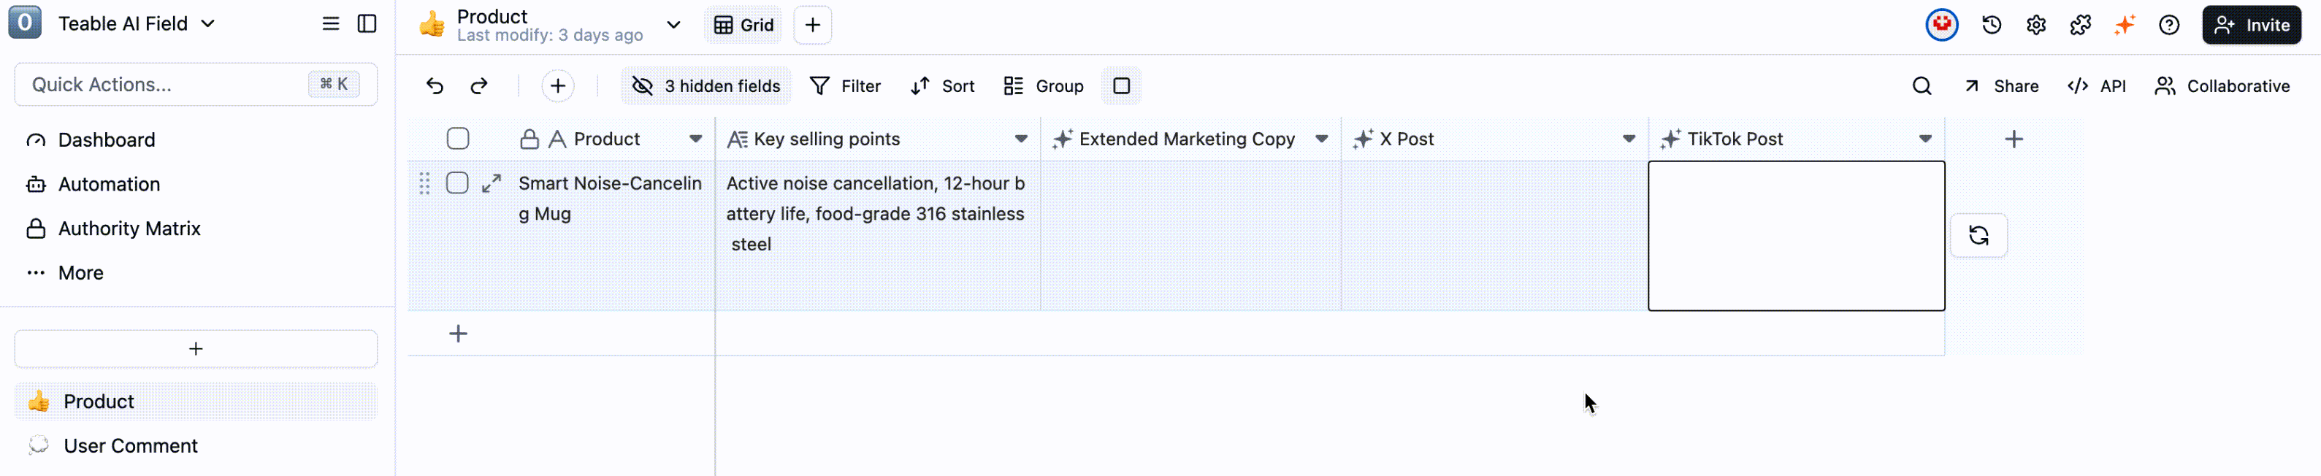Open the AI sparkle assistant icon
This screenshot has height=476, width=2321.
pyautogui.click(x=2125, y=24)
